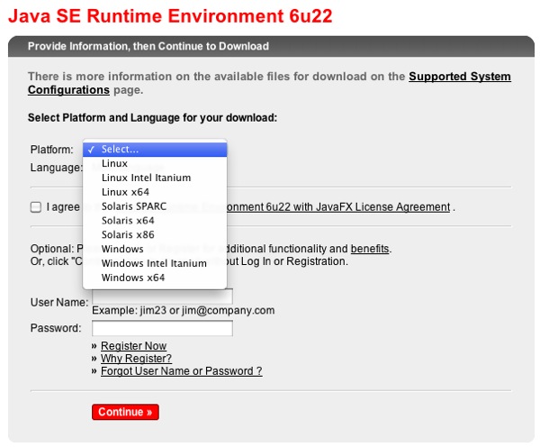Screen dimensions: 540x447
Task: Tick the I agree license checkbox
Action: 36,207
